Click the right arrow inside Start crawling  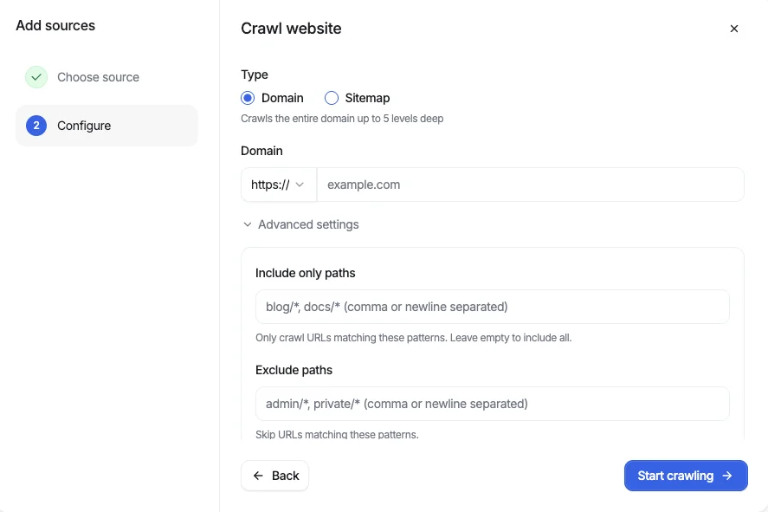click(x=726, y=476)
